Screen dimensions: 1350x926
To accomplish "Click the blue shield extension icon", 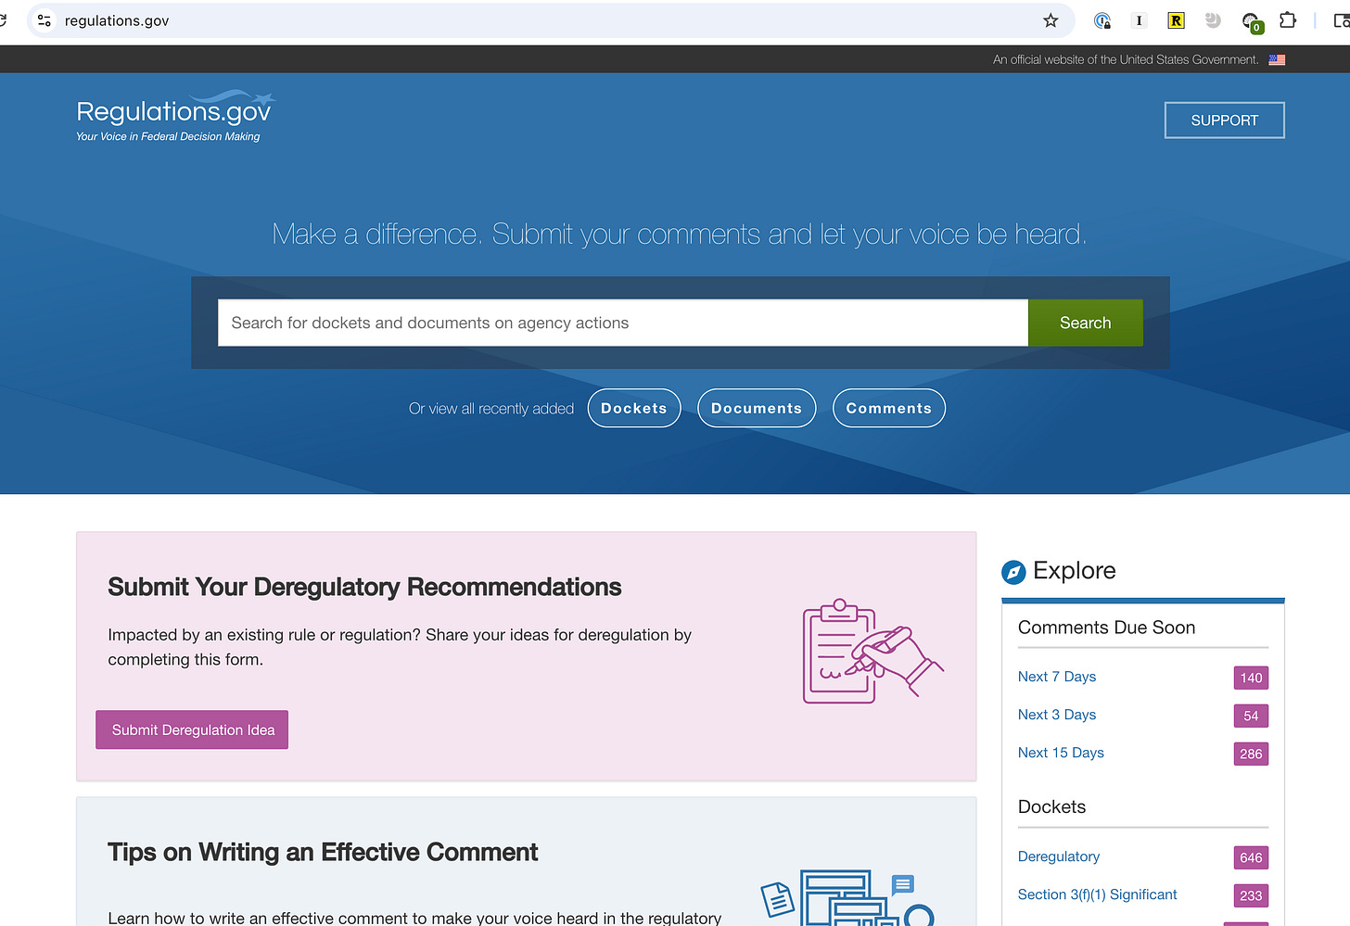I will click(x=1102, y=20).
